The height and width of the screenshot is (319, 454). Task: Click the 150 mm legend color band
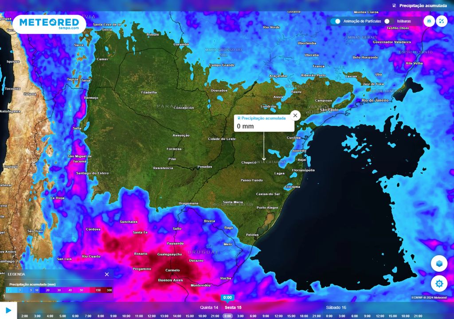(x=98, y=290)
